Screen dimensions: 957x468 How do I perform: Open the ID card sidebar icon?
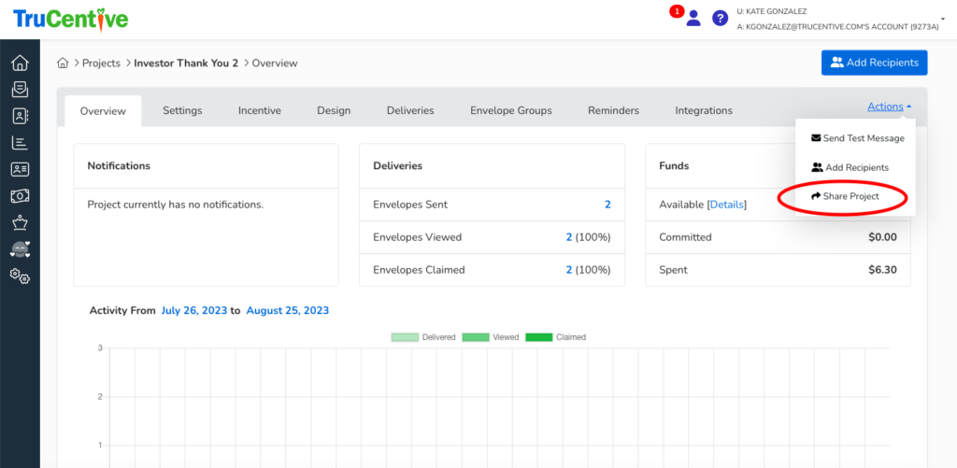tap(20, 170)
